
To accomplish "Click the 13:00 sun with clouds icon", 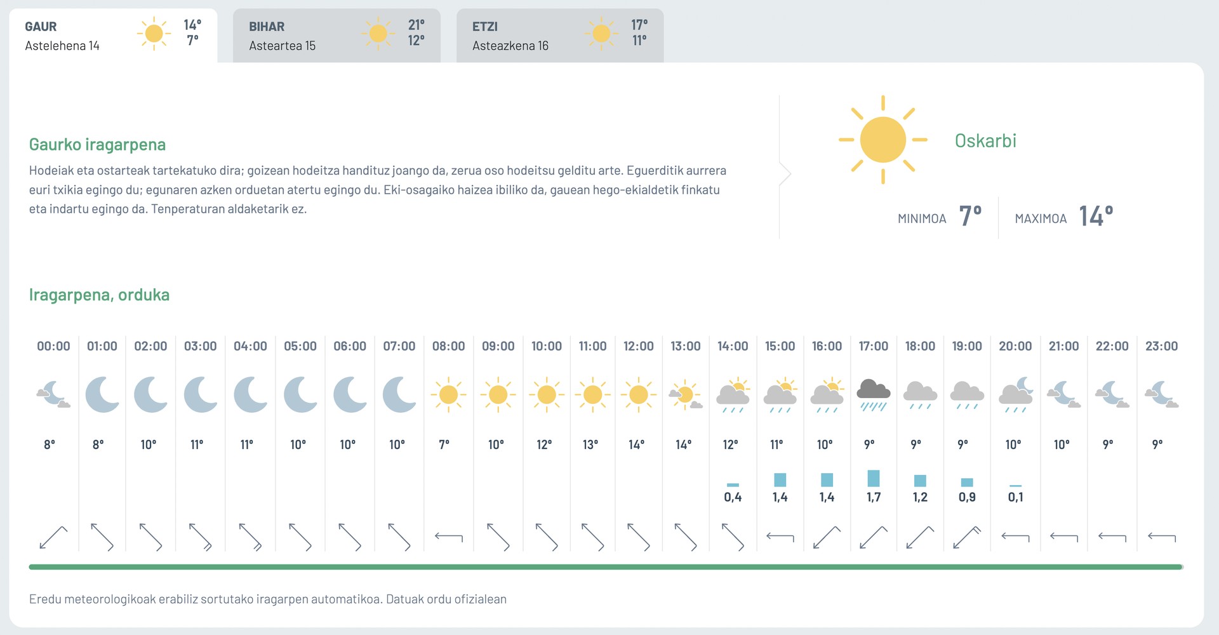I will click(686, 395).
